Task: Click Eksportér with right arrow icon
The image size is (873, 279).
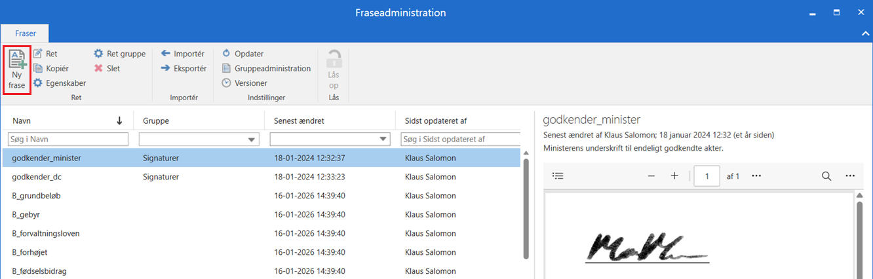Action: [x=184, y=68]
